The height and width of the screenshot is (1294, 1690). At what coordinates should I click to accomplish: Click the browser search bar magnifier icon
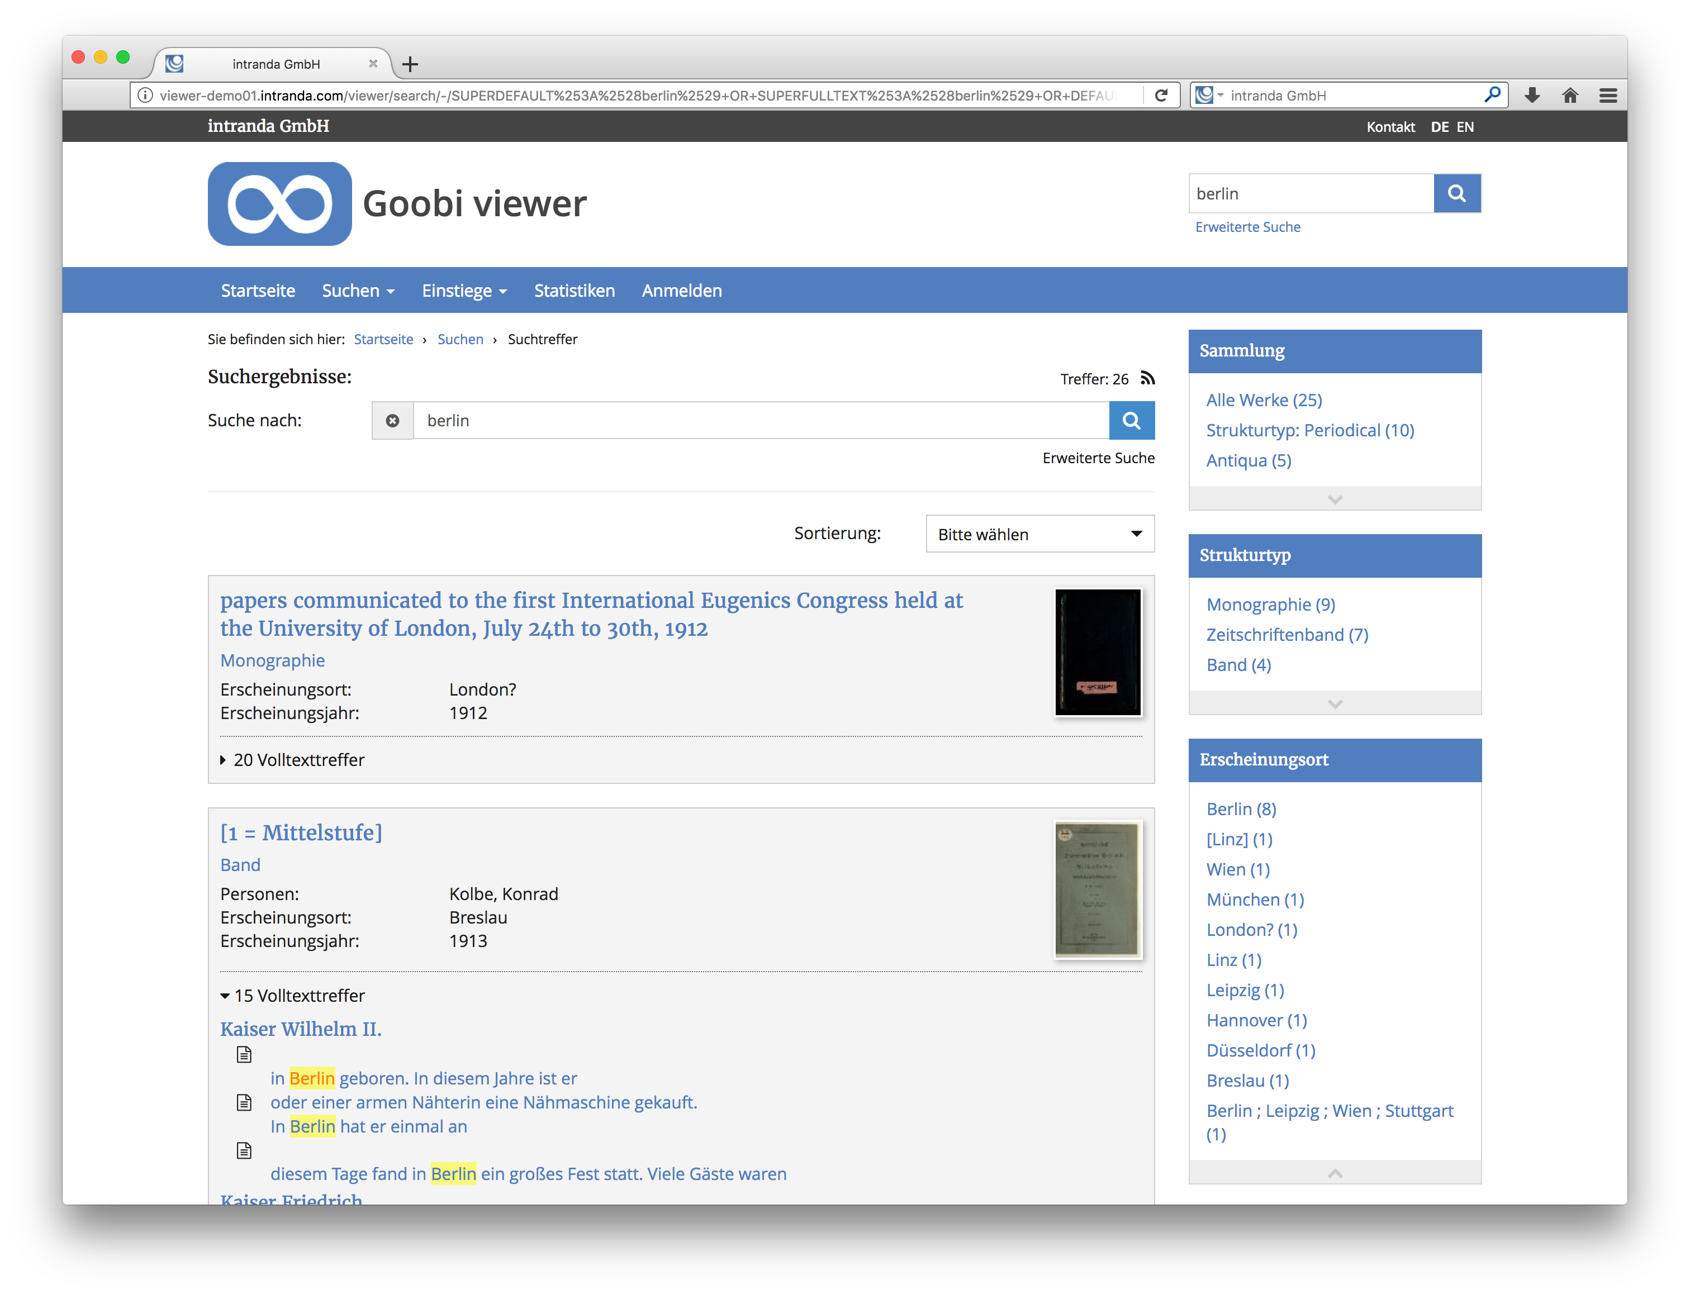pyautogui.click(x=1492, y=95)
